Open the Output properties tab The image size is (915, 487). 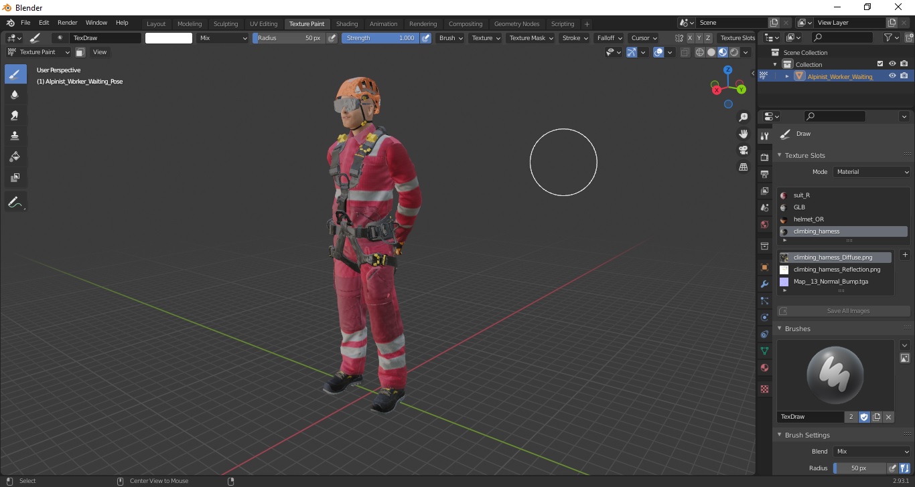coord(764,174)
